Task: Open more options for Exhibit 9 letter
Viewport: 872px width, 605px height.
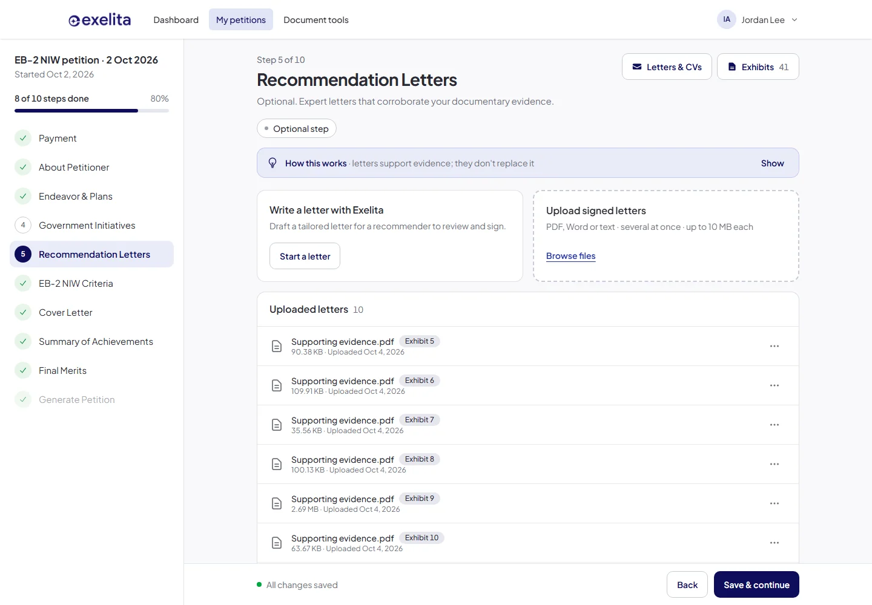Action: 775,503
